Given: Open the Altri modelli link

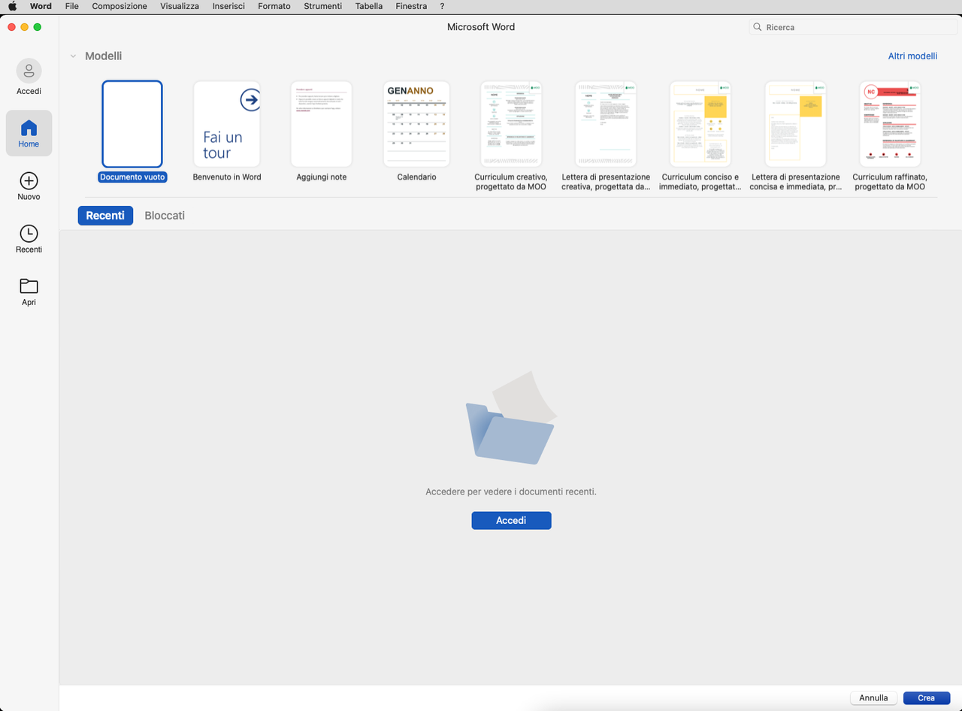Looking at the screenshot, I should coord(912,56).
